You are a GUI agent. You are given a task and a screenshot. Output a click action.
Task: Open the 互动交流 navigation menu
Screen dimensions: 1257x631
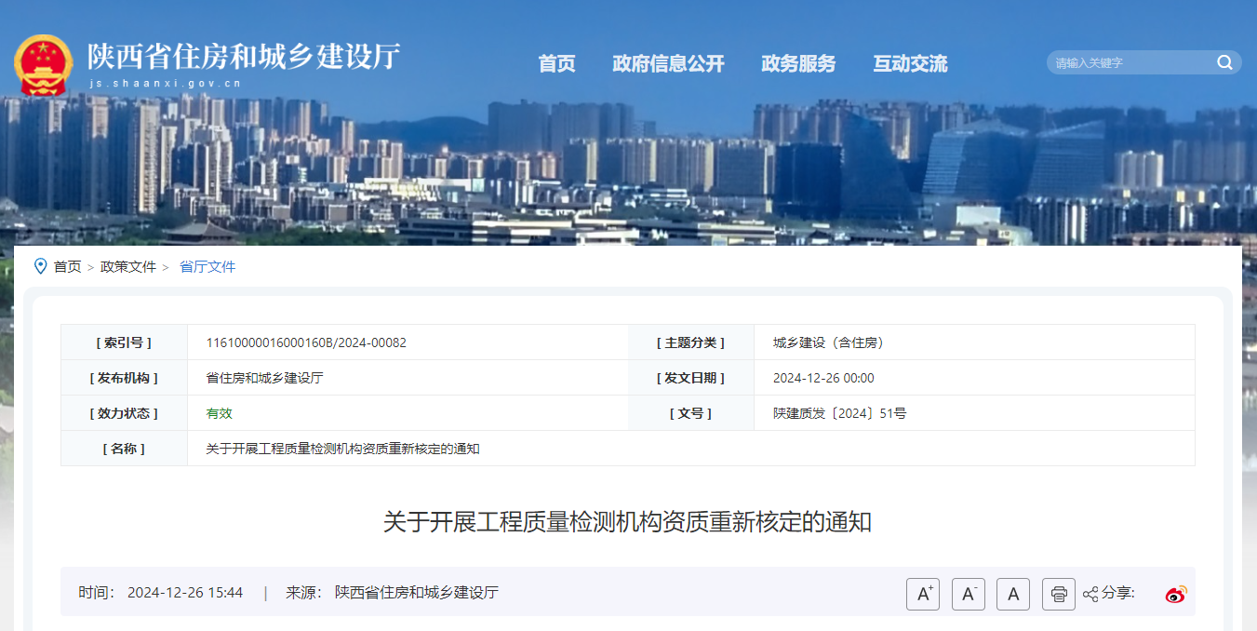(x=909, y=63)
